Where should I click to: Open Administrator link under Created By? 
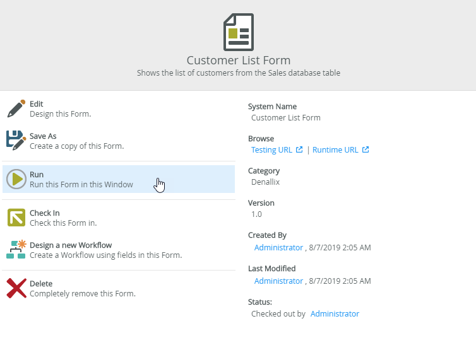click(278, 248)
